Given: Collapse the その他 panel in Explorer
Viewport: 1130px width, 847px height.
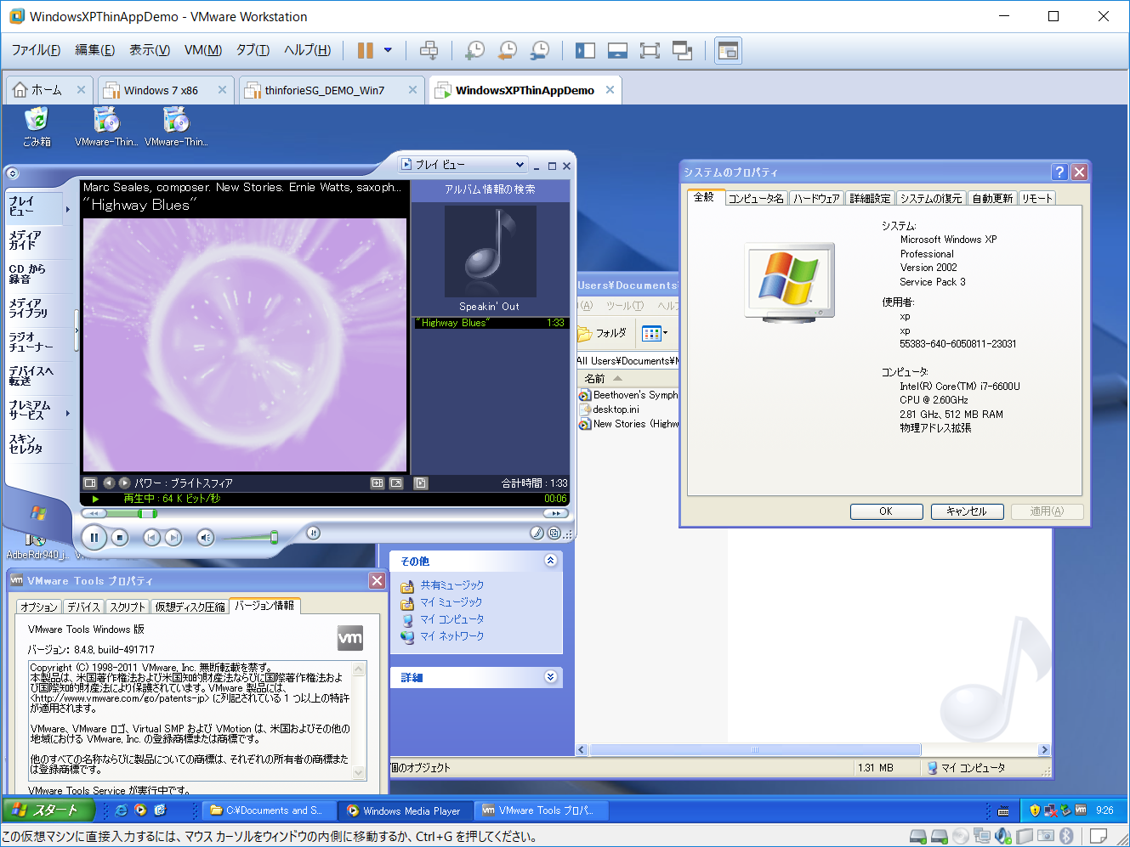Looking at the screenshot, I should (x=550, y=561).
